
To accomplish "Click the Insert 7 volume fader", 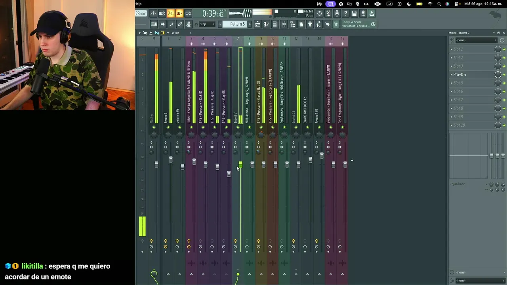I will [240, 164].
